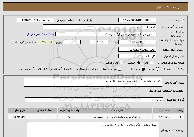
Task: Click the page title جزئیات اطلاعات نیاز
Action: pos(169,7)
